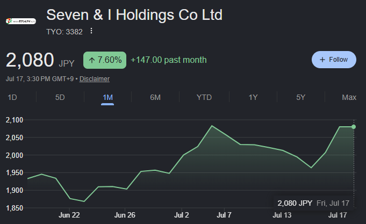The image size is (366, 224).
Task: Click the +147.00 past month text
Action: click(169, 60)
